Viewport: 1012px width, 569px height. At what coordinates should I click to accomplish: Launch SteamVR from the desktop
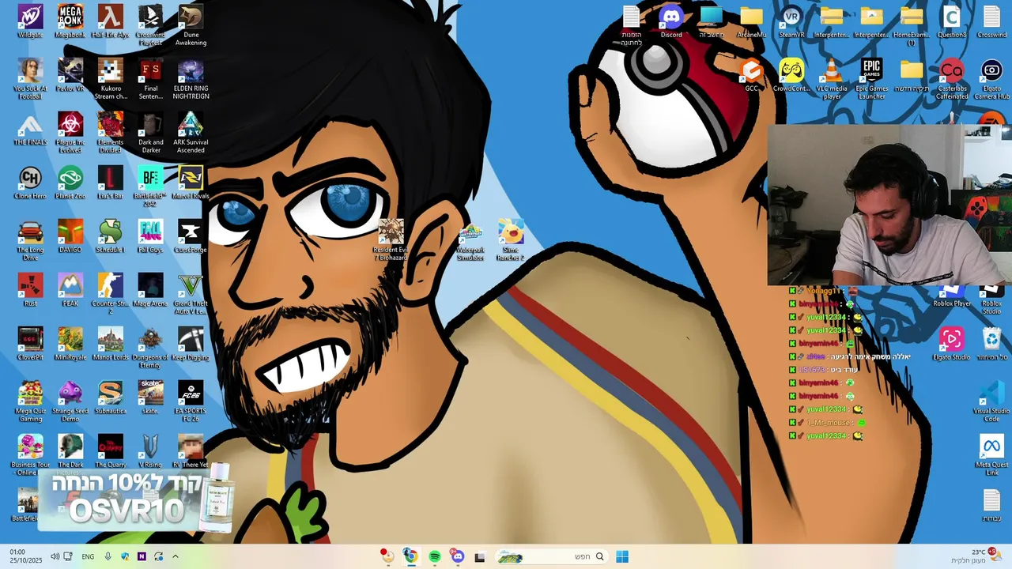pyautogui.click(x=791, y=21)
